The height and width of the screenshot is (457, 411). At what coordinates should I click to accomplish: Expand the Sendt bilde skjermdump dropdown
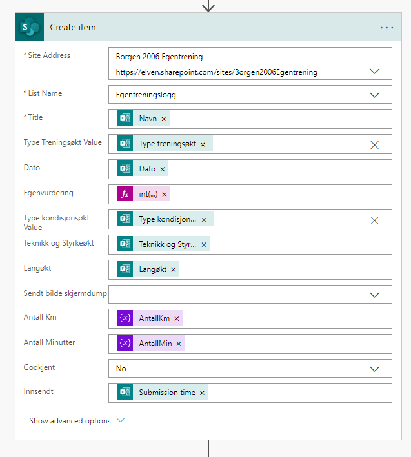[x=374, y=295]
